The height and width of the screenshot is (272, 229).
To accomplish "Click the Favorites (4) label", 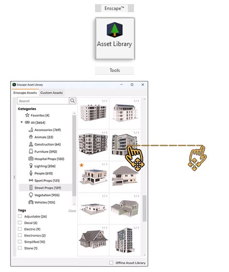I will (x=40, y=115).
